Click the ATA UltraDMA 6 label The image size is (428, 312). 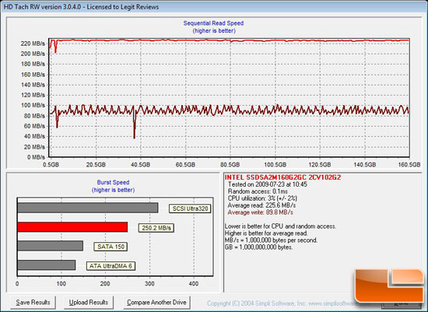coord(111,266)
